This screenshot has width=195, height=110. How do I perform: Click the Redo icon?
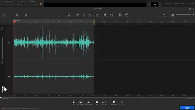11,15
